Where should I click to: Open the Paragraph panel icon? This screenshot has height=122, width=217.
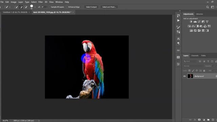tap(178, 43)
